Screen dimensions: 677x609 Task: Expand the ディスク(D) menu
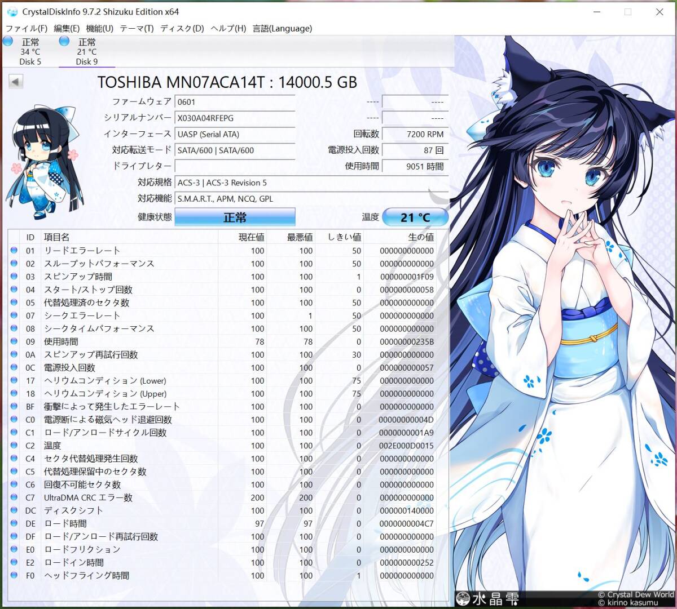(x=182, y=28)
